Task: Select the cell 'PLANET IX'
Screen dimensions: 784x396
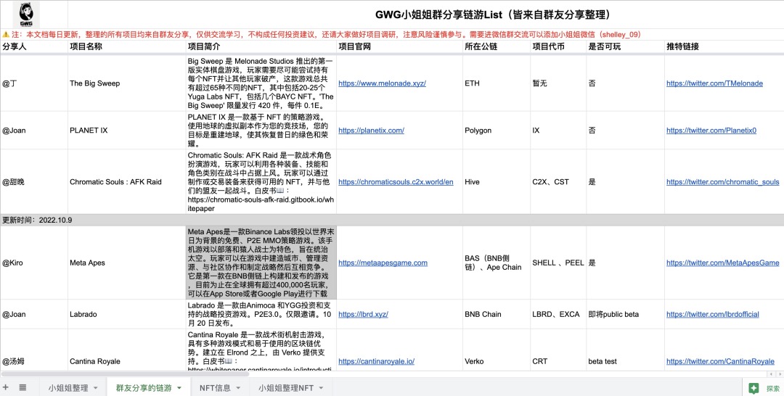Action: click(126, 131)
